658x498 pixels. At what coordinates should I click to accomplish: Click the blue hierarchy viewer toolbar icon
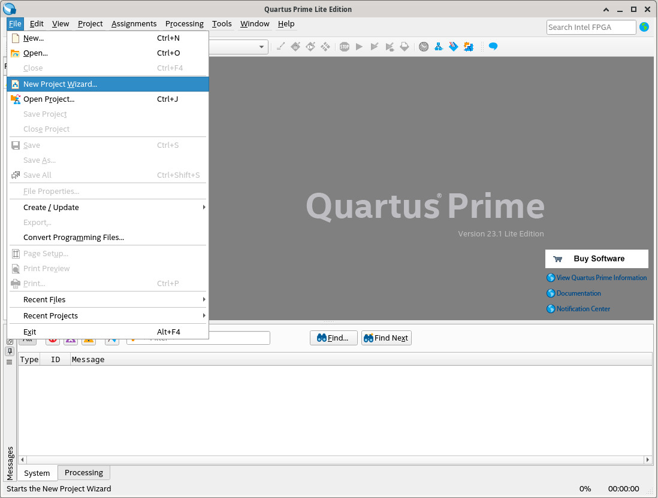(439, 47)
